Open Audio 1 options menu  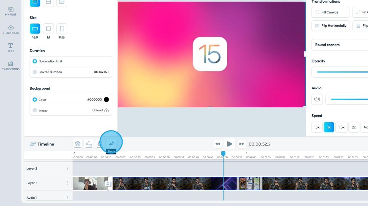coord(67,197)
